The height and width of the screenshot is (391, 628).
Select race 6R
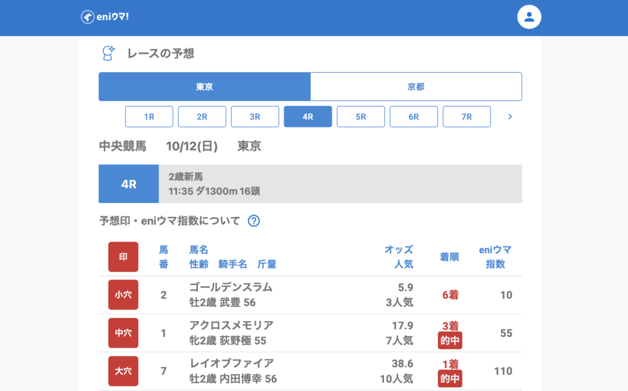413,116
